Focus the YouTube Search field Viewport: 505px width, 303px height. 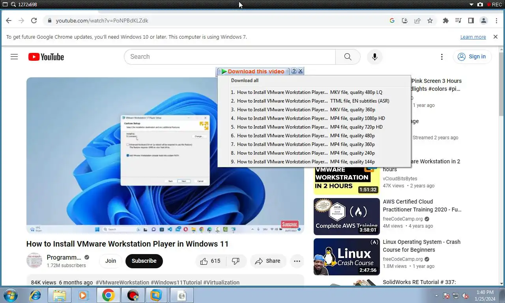click(x=230, y=57)
